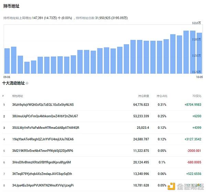The width and height of the screenshot is (206, 192).
Task: Sort by the 持仓占比 column header
Action: (x=162, y=96)
